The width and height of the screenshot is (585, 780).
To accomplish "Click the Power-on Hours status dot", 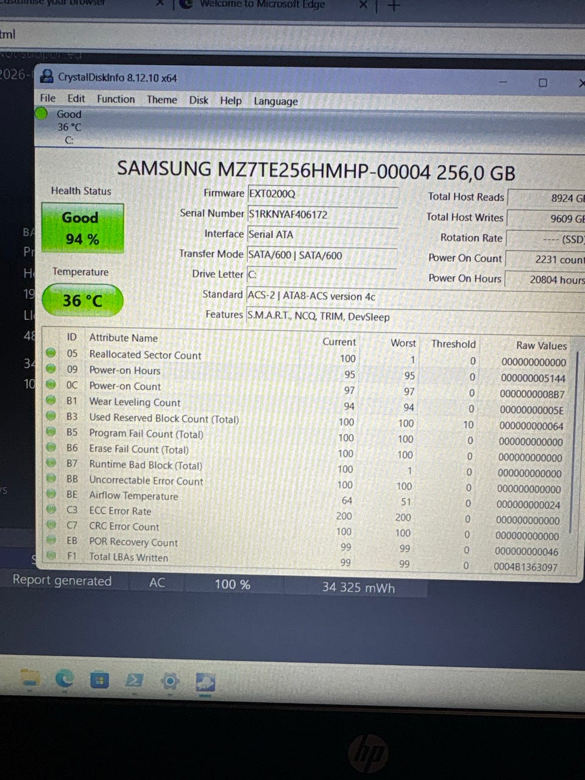I will click(x=52, y=369).
